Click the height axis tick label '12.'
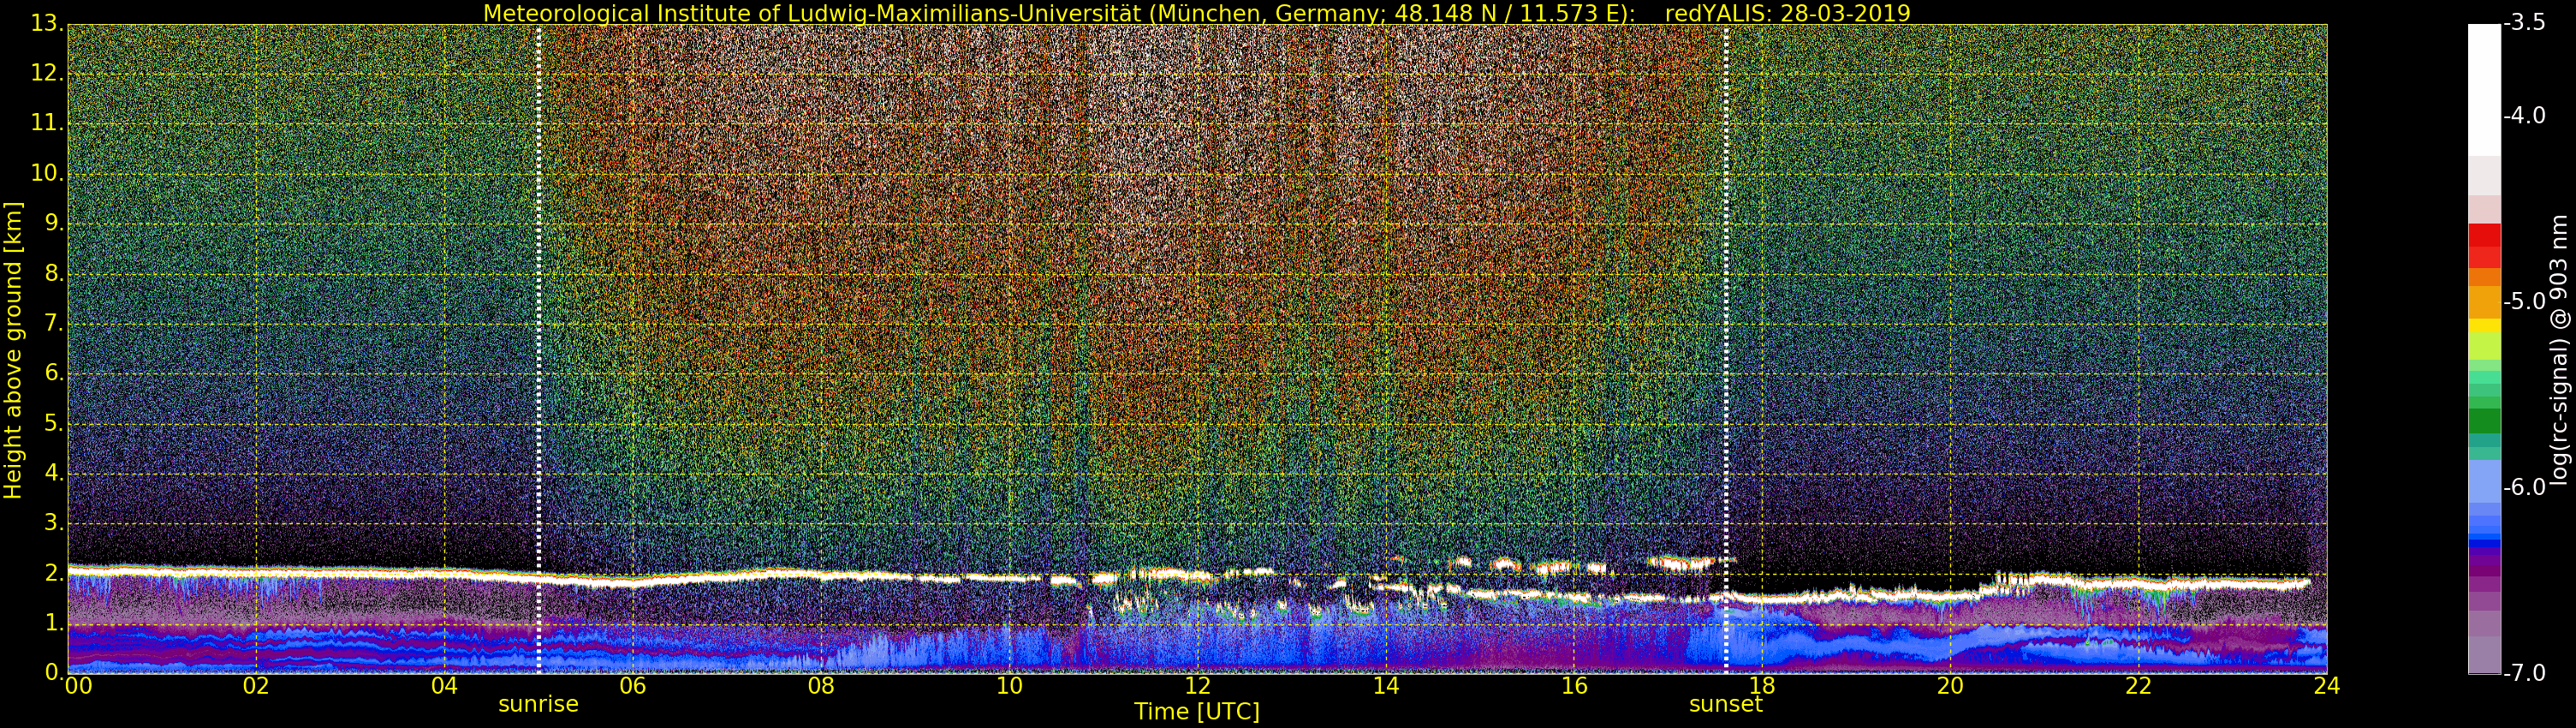Screen dimensions: 2576x728 click(46, 73)
